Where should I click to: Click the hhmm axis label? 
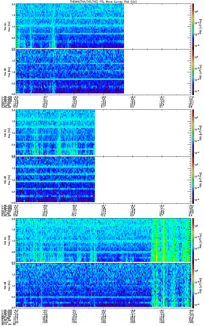click(4, 322)
